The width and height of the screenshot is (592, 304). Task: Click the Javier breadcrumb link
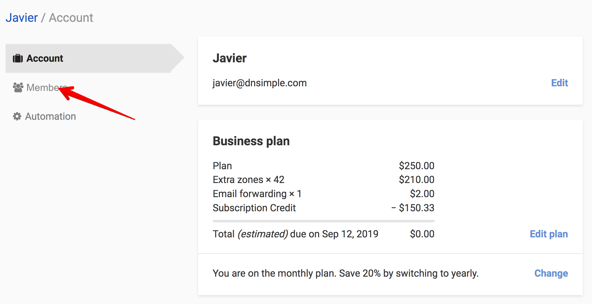(21, 18)
